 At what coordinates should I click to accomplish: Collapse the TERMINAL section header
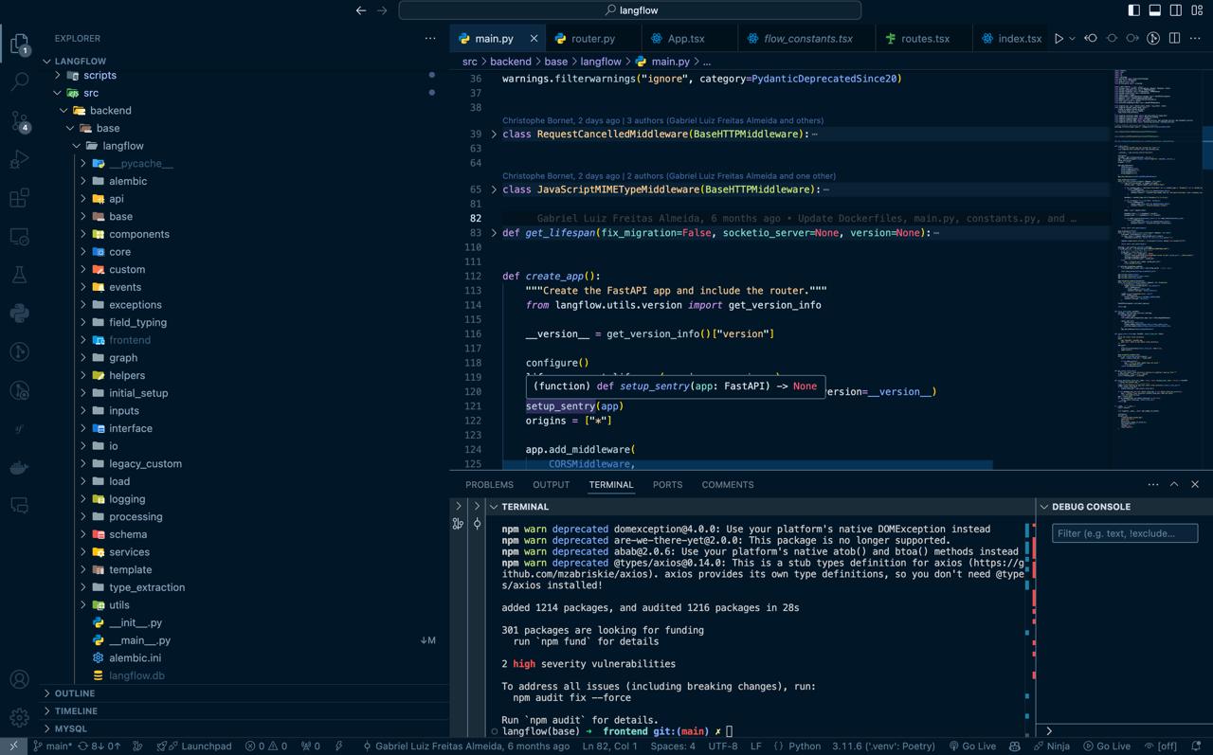(761, 507)
